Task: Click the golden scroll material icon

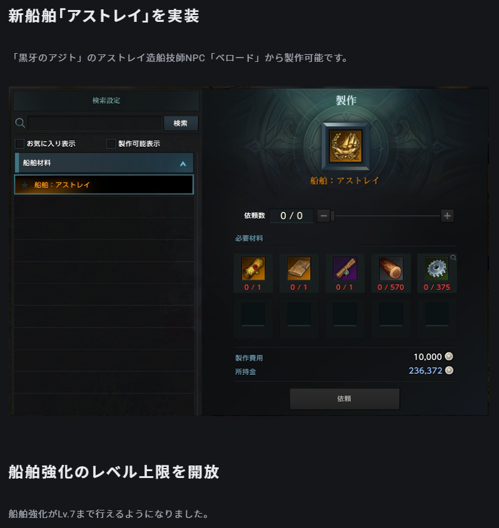Action: 253,268
